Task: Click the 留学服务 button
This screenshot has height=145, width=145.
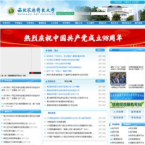Action: point(136,112)
